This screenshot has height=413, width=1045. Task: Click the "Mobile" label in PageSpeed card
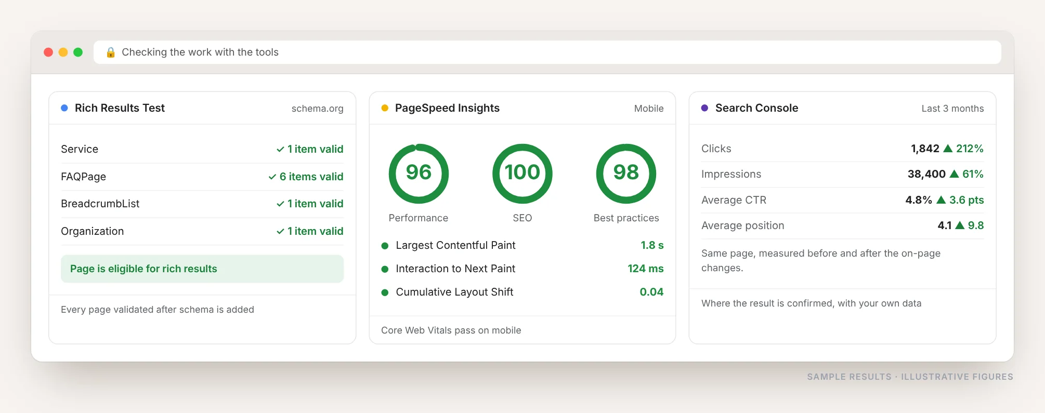tap(649, 109)
